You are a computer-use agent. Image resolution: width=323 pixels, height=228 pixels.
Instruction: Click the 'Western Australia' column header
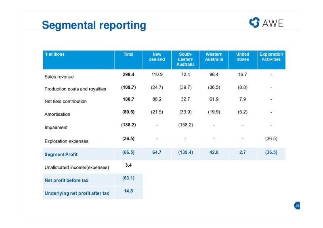click(x=214, y=60)
